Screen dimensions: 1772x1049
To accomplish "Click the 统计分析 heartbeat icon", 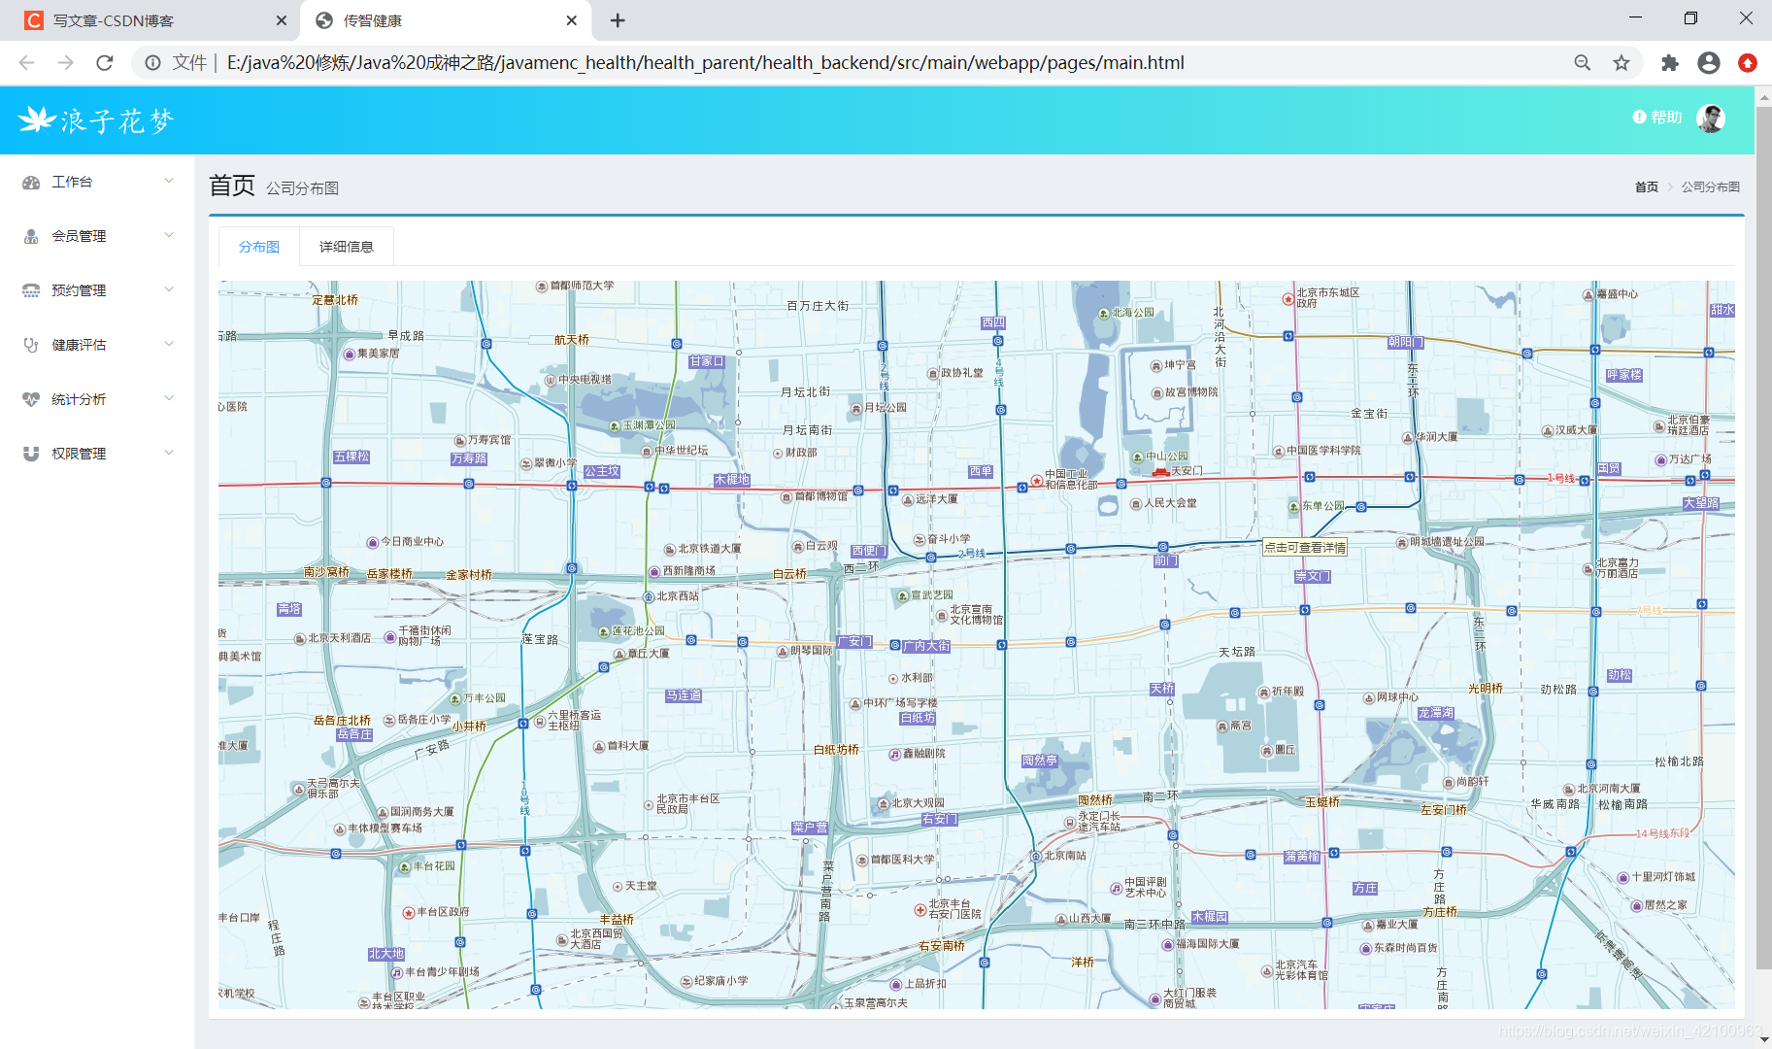I will click(x=31, y=400).
